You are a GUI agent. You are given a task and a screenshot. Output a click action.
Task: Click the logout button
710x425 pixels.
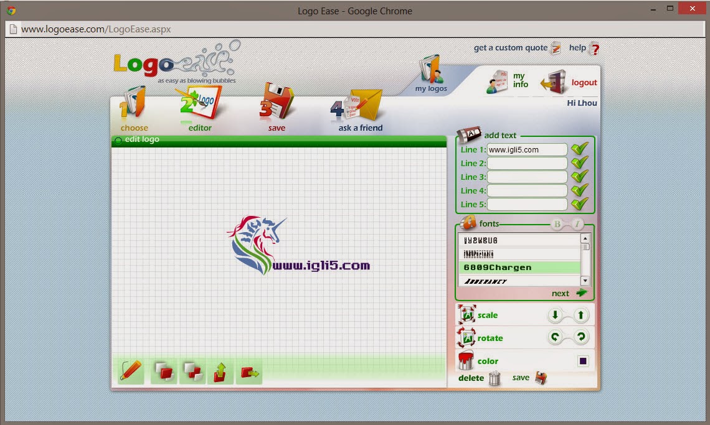[x=570, y=83]
